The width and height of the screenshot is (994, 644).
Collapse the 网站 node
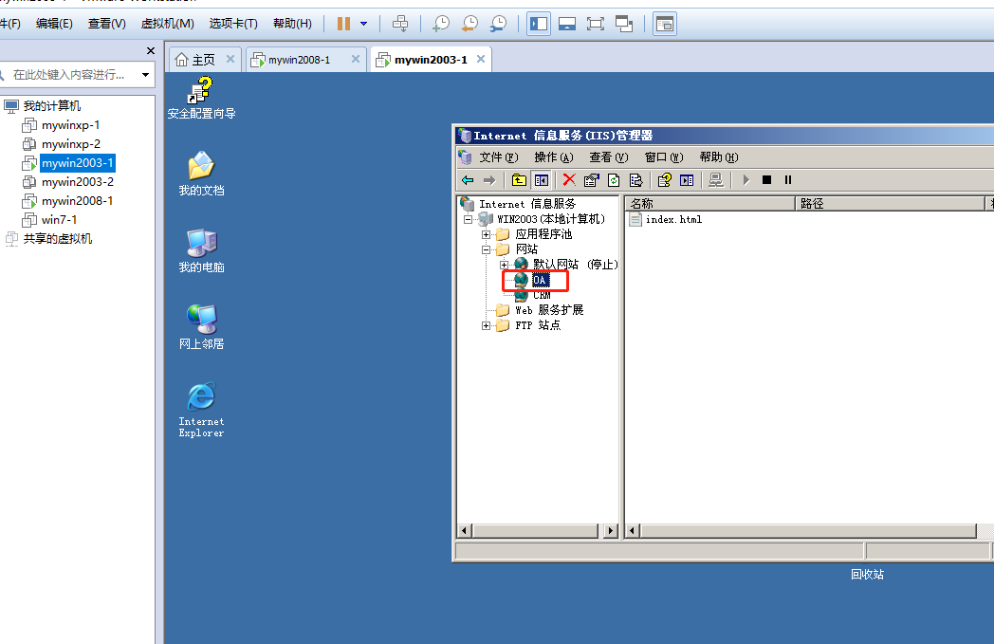click(486, 249)
